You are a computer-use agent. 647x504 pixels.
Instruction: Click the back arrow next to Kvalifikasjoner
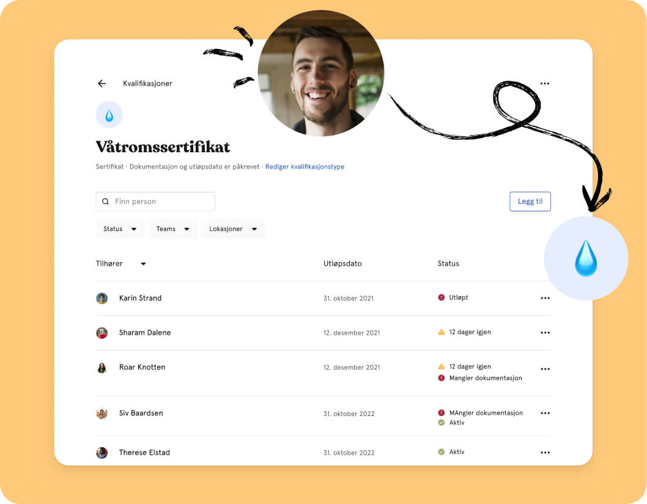pyautogui.click(x=102, y=84)
